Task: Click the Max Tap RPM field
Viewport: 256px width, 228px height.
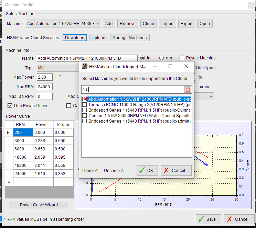Action: coord(45,96)
